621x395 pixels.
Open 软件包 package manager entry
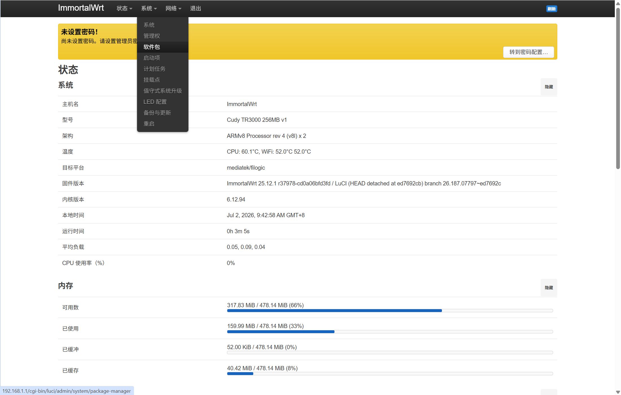click(x=162, y=47)
